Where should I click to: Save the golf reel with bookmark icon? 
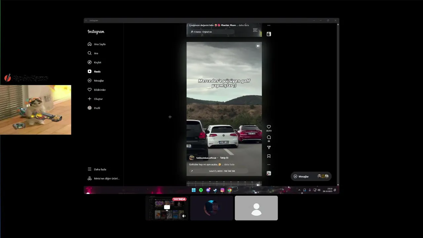pos(269,156)
